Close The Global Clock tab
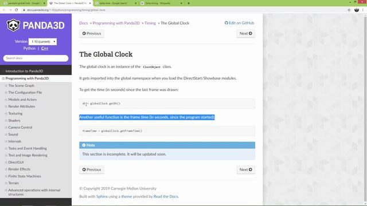The height and width of the screenshot is (206, 367). (x=90, y=3)
